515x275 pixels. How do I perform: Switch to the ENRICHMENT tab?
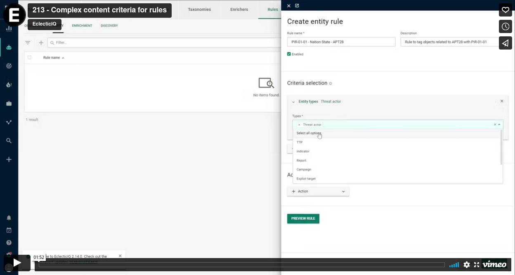[x=82, y=26]
